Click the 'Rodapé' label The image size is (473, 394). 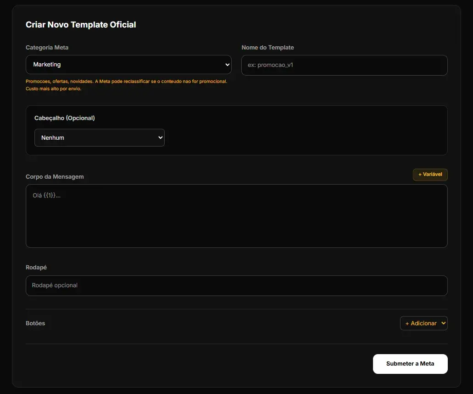click(x=36, y=268)
